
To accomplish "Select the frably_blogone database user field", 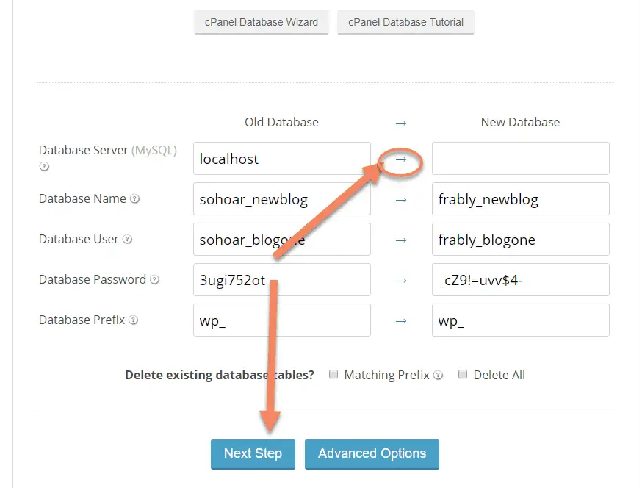I will (x=520, y=239).
